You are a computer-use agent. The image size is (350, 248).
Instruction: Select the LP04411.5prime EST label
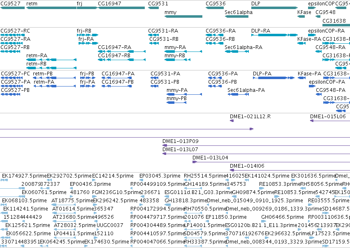pyautogui.click(x=74, y=234)
